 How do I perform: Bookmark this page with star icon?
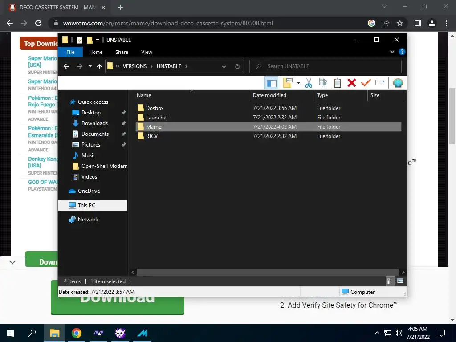click(400, 23)
